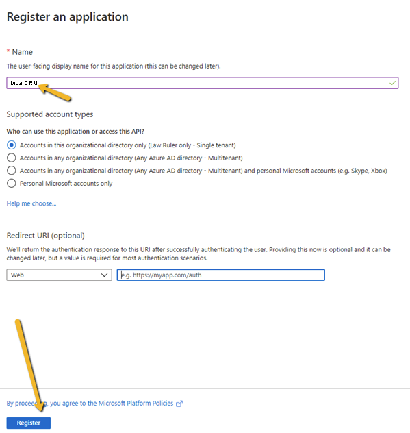Click the green validation checkmark icon
Screen dimensions: 410x433
(x=392, y=83)
